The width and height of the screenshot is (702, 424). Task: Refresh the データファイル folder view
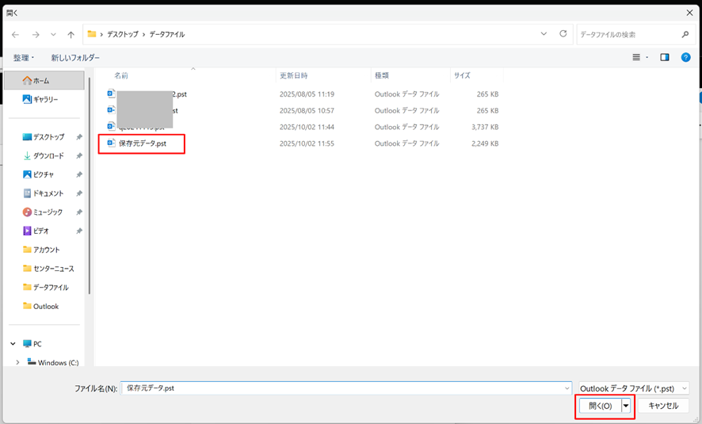coord(563,34)
